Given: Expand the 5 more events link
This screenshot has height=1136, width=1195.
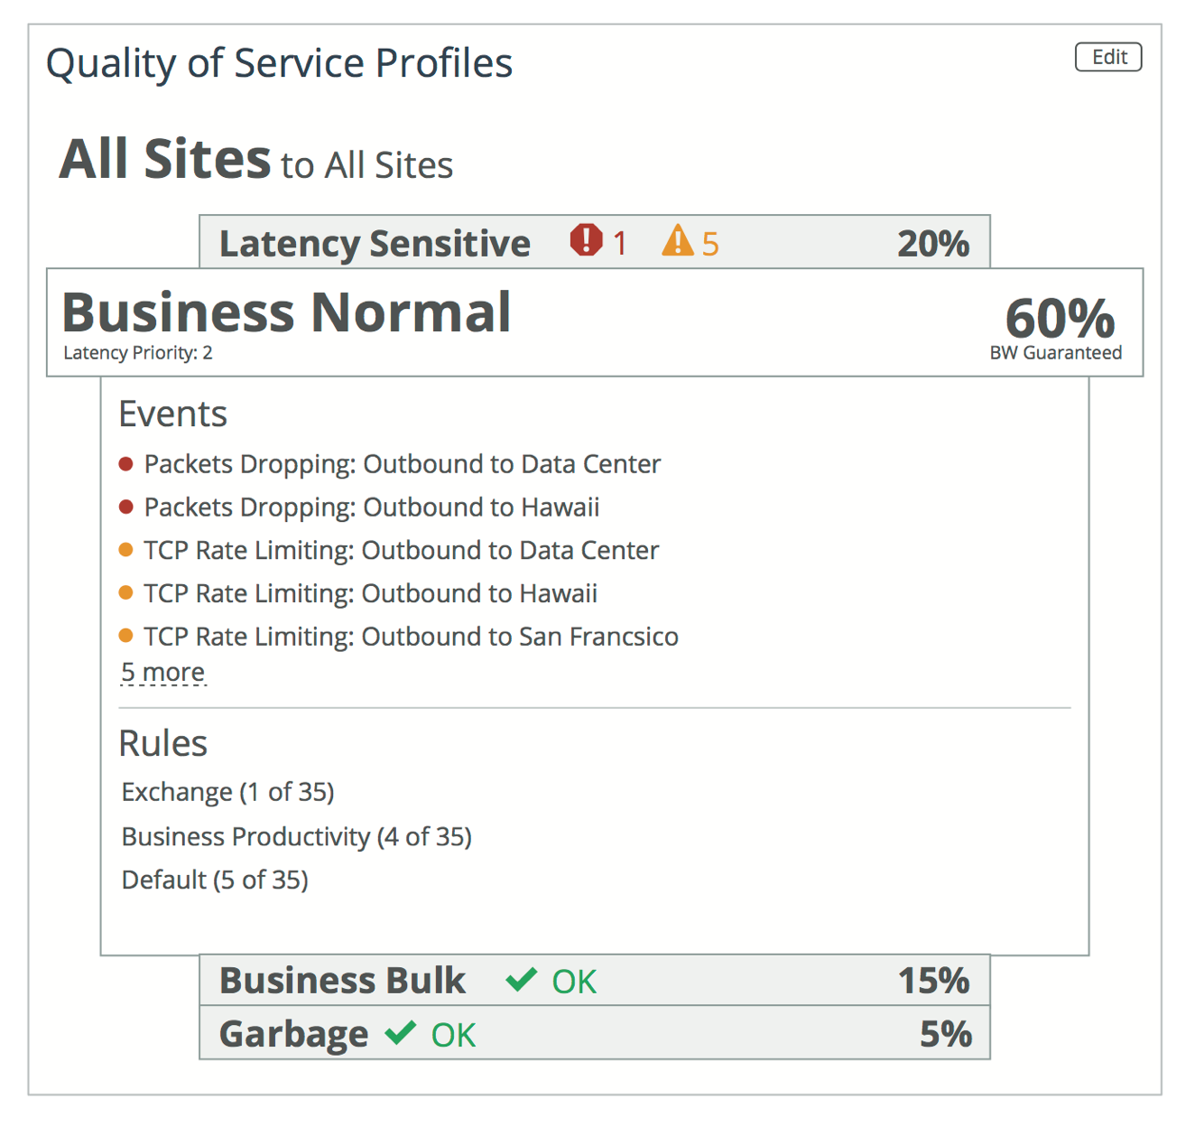Looking at the screenshot, I should pos(163,673).
